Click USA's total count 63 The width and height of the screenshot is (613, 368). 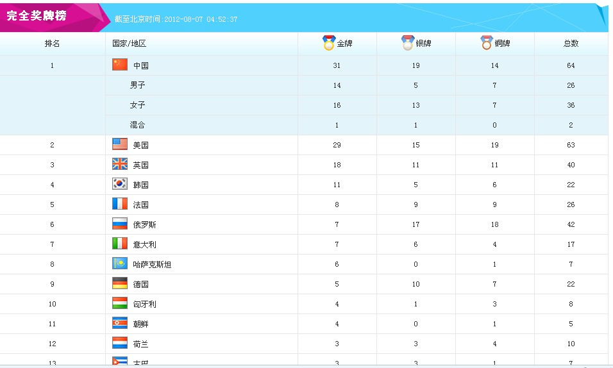pos(571,145)
